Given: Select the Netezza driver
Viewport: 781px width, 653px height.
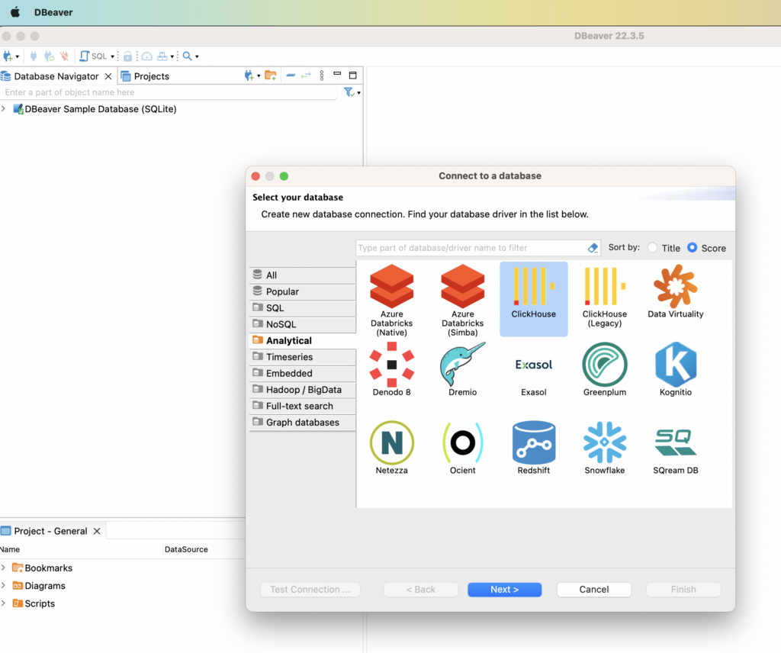Looking at the screenshot, I should pos(391,448).
